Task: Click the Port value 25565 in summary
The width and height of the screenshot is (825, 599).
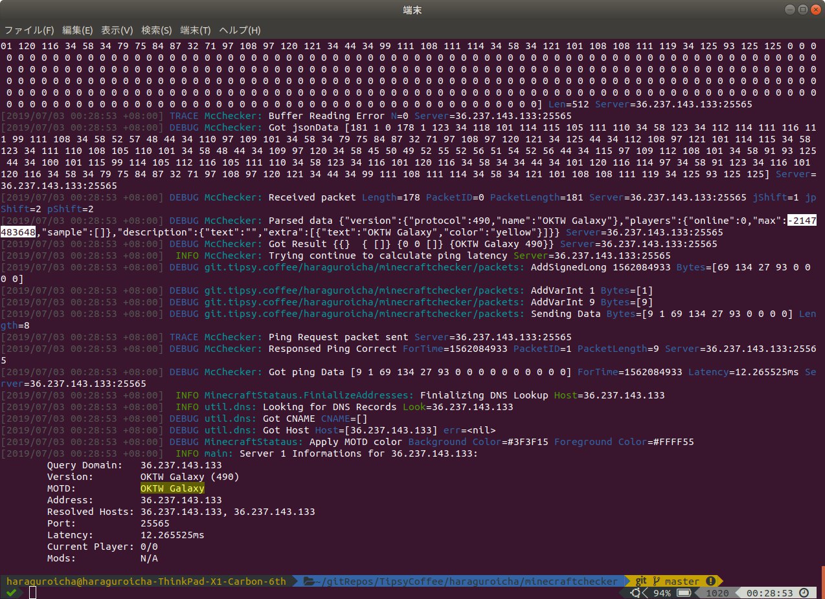Action: [x=155, y=523]
